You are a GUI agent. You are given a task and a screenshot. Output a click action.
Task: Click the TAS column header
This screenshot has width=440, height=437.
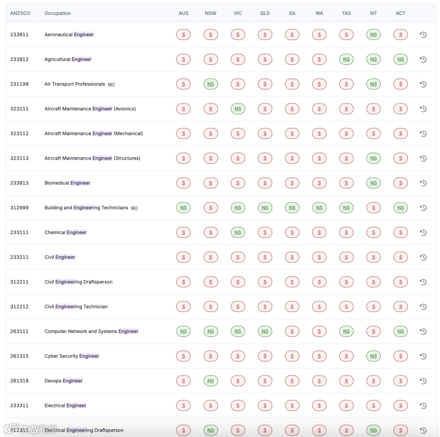[346, 13]
